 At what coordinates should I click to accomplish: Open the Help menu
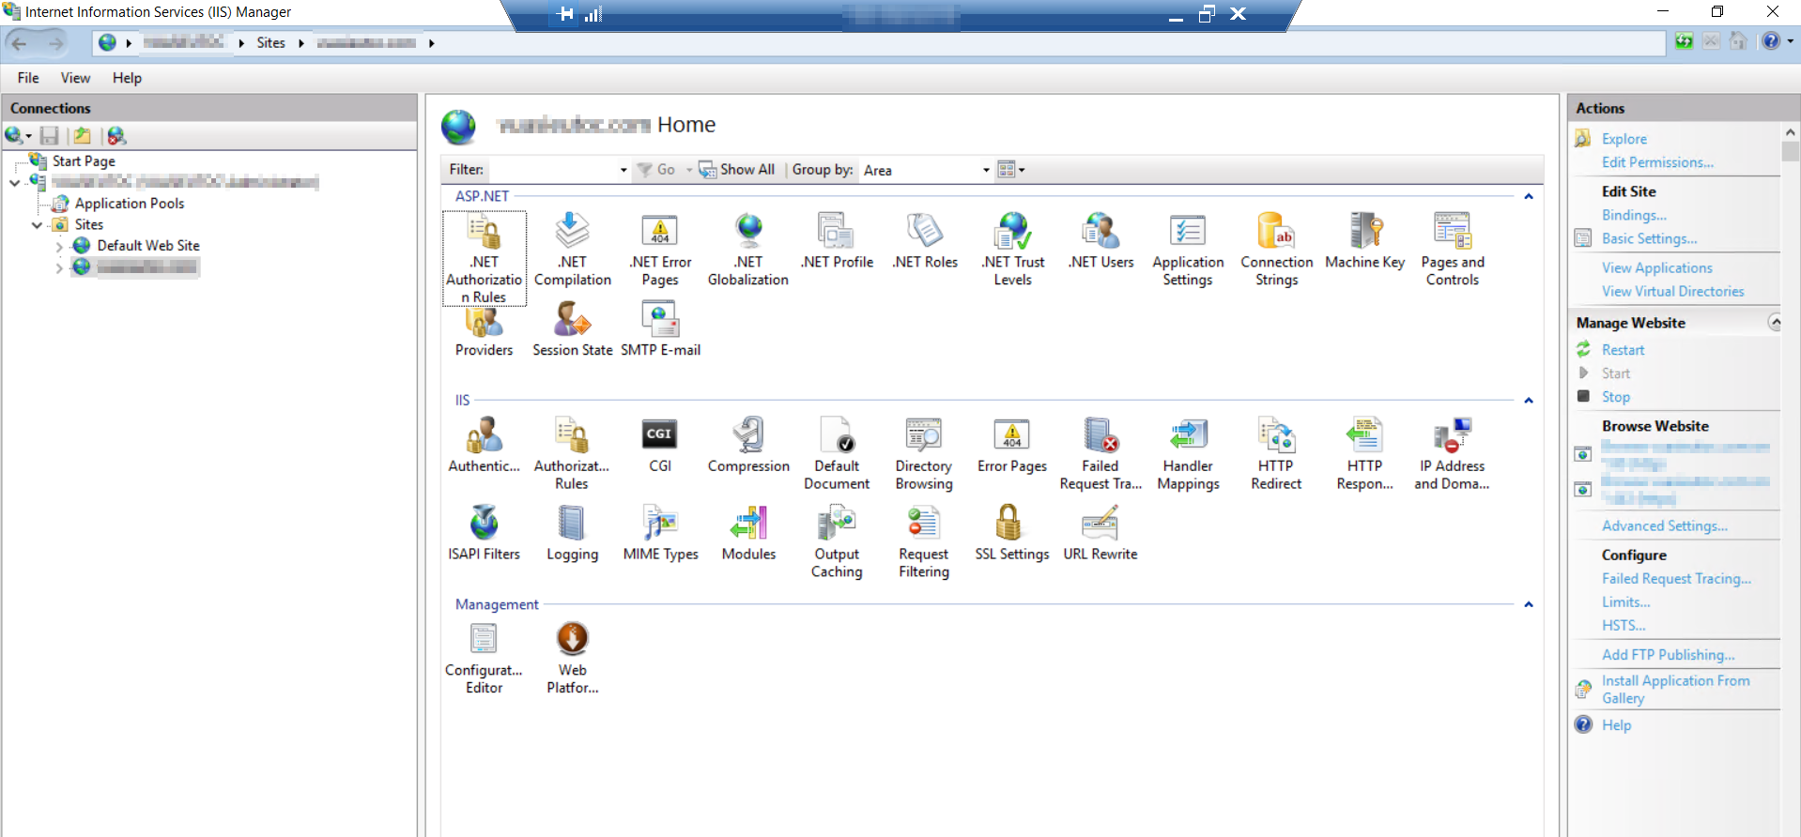click(x=127, y=78)
